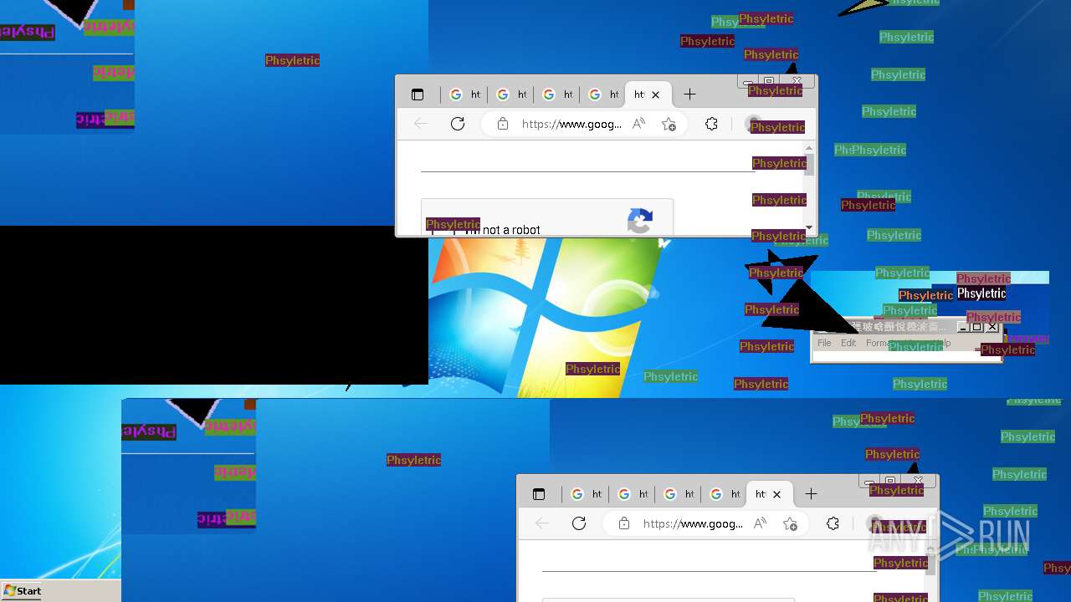The width and height of the screenshot is (1071, 602).
Task: Open tab actions menu in lower Edge window
Action: [539, 494]
